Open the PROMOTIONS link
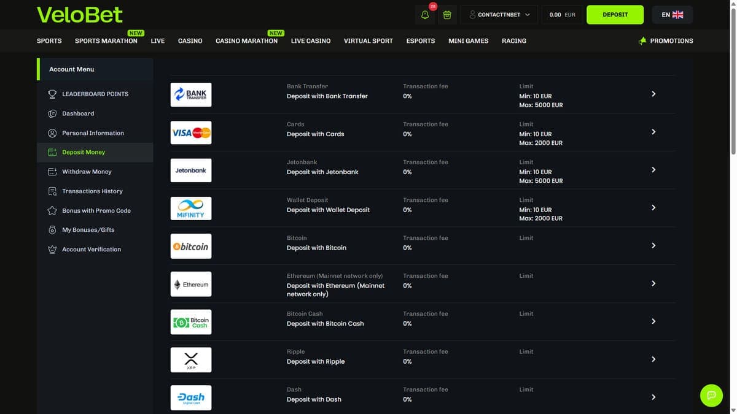737x414 pixels. 672,41
